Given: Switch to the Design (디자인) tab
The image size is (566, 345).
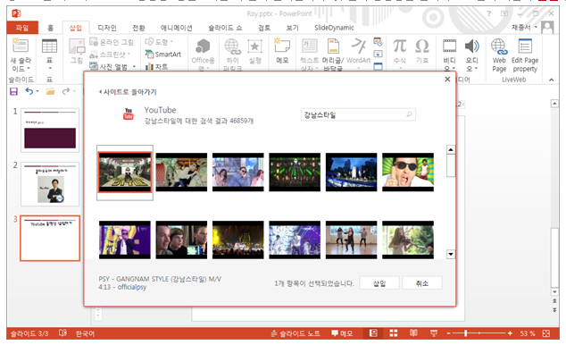Looking at the screenshot, I should pos(107,28).
